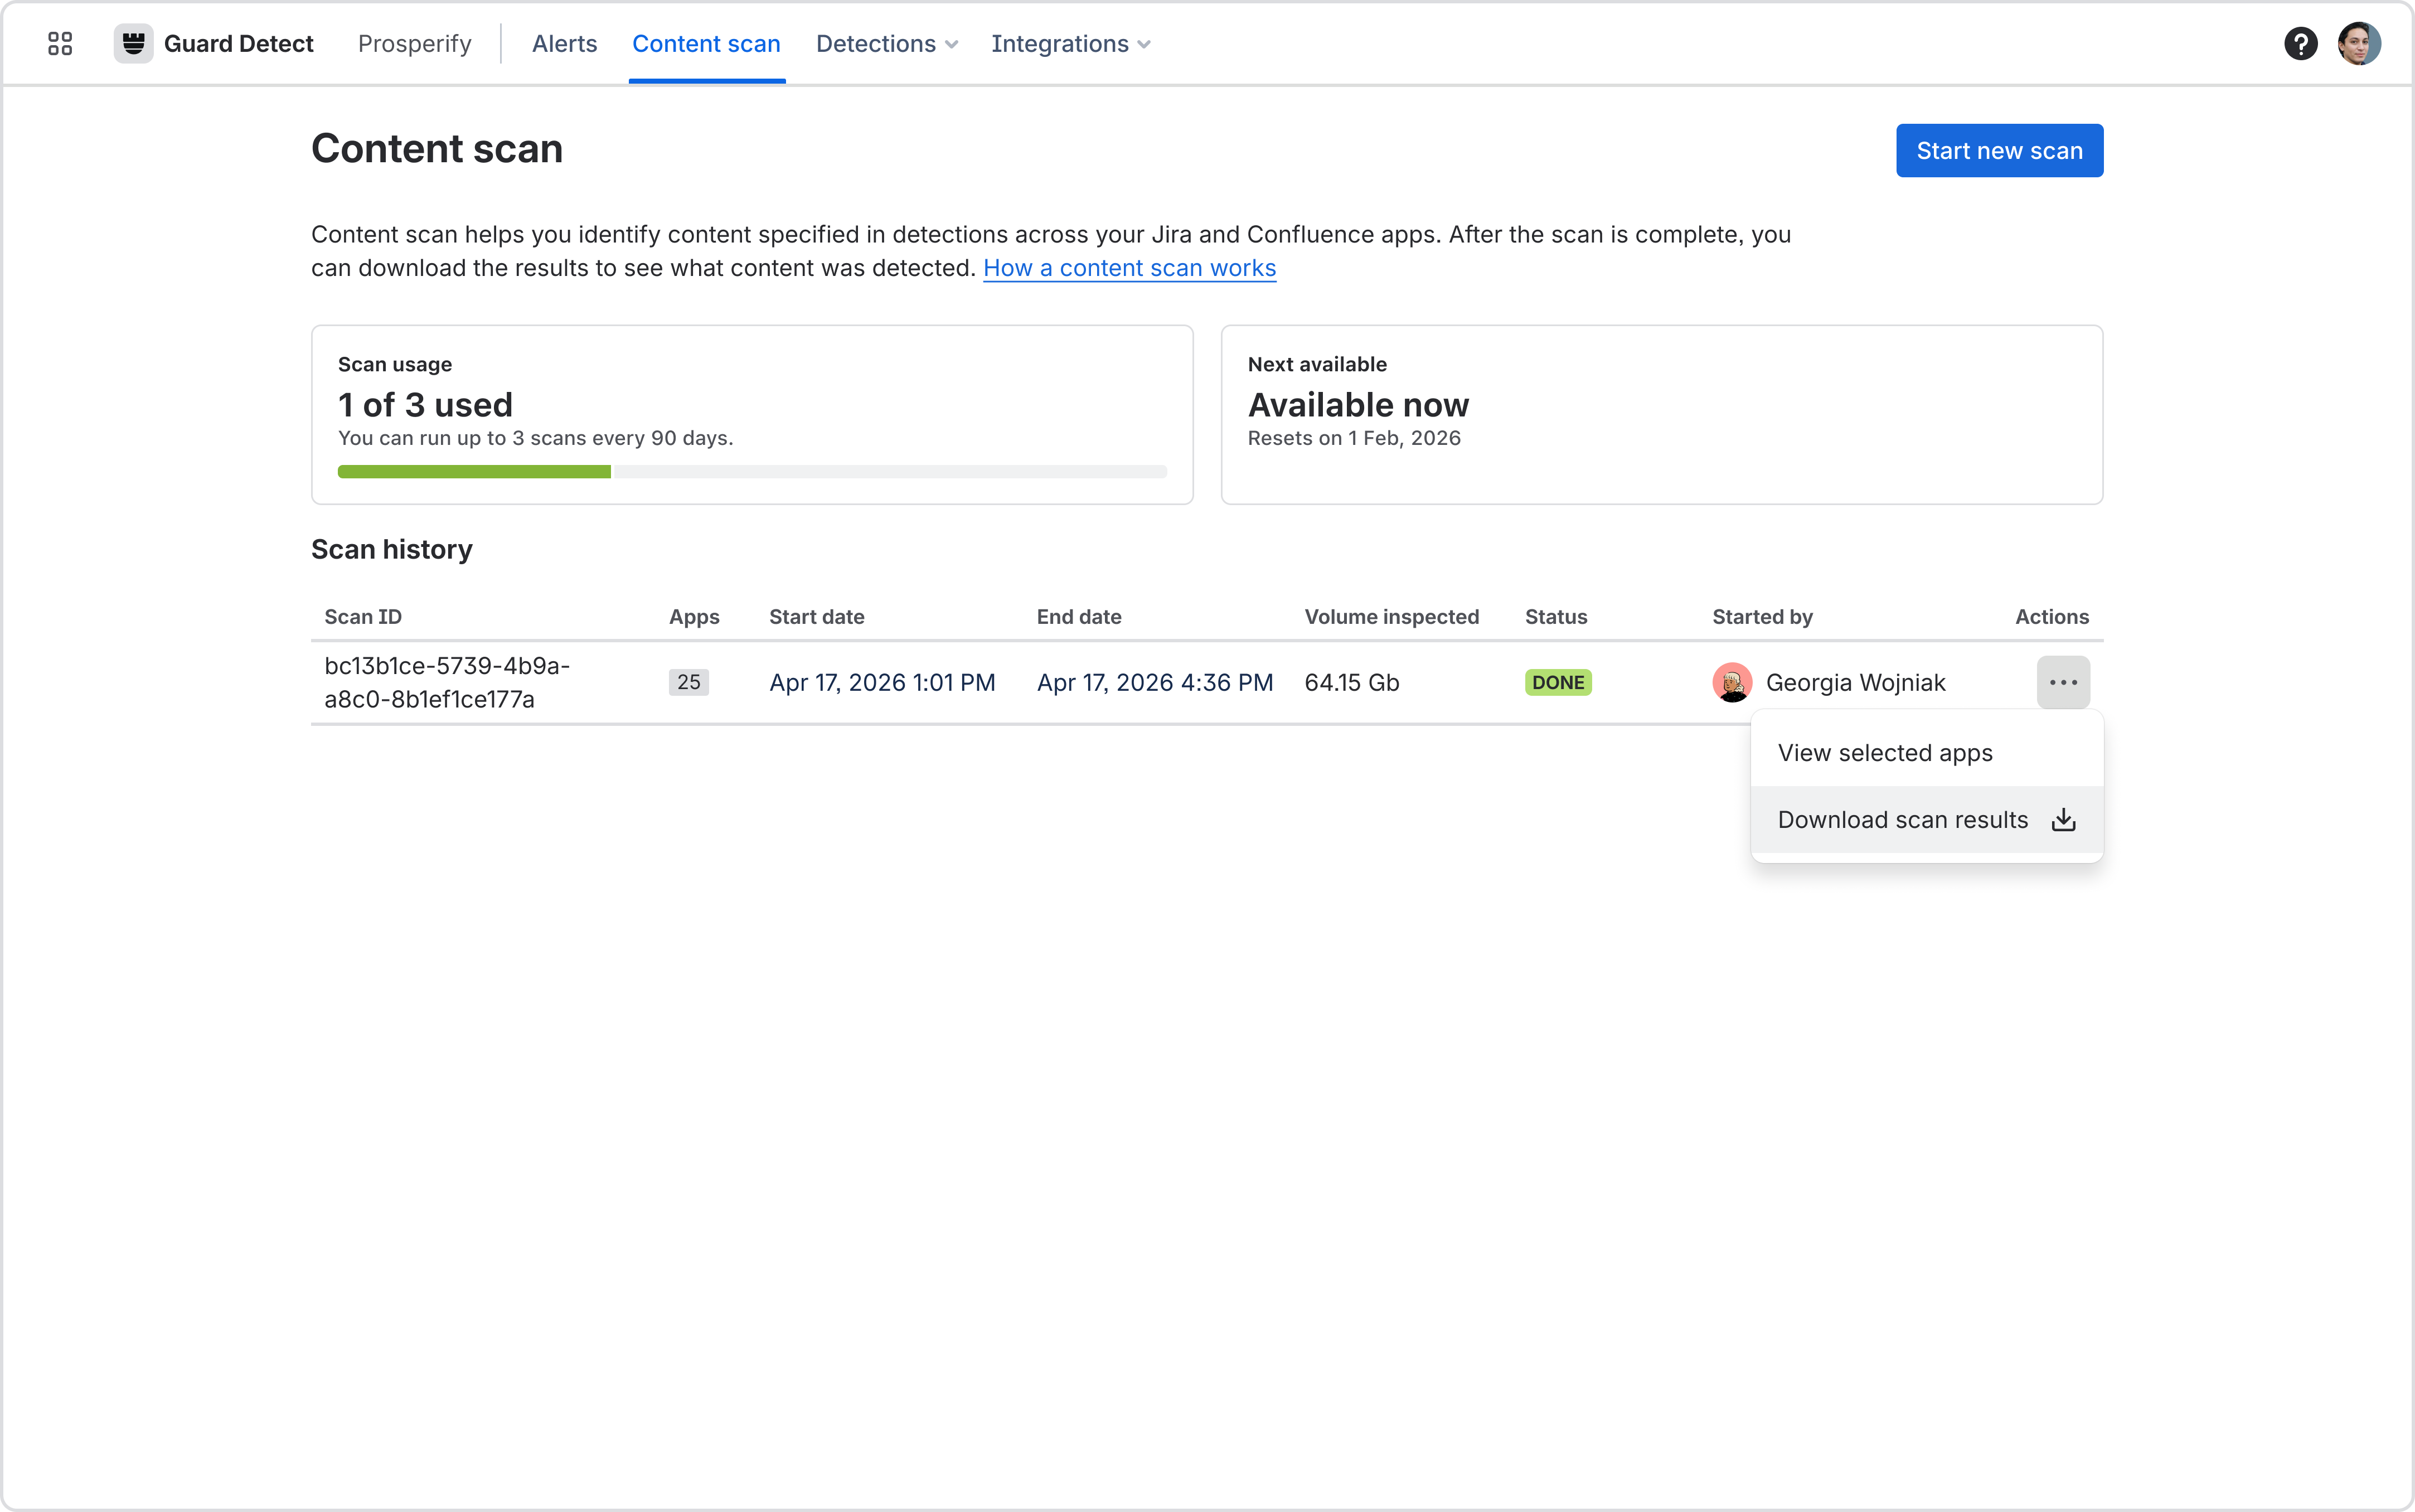Click the download arrow icon in menu
Viewport: 2415px width, 1512px height.
coord(2063,820)
